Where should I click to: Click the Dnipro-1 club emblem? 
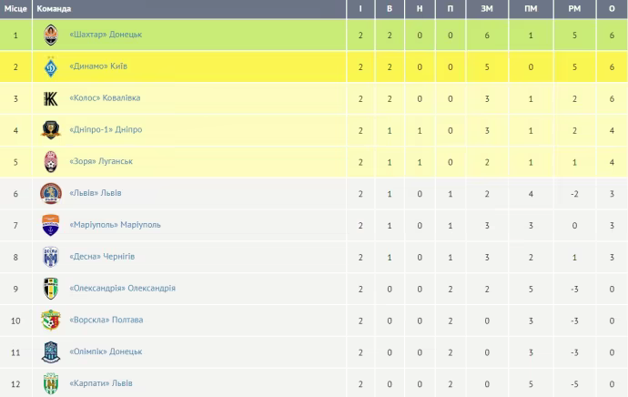point(51,130)
